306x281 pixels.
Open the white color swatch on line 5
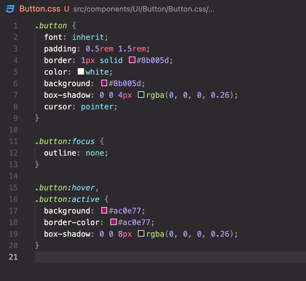click(81, 71)
